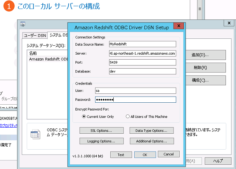Image resolution: width=236 pixels, height=169 pixels.
Task: Click 削除(R) button in ODBC administrator
Action: click(206, 68)
